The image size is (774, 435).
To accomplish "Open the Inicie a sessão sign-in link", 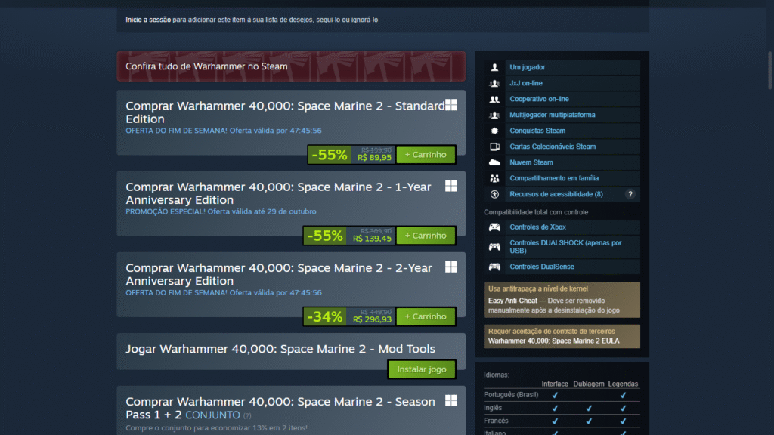I will tap(148, 20).
